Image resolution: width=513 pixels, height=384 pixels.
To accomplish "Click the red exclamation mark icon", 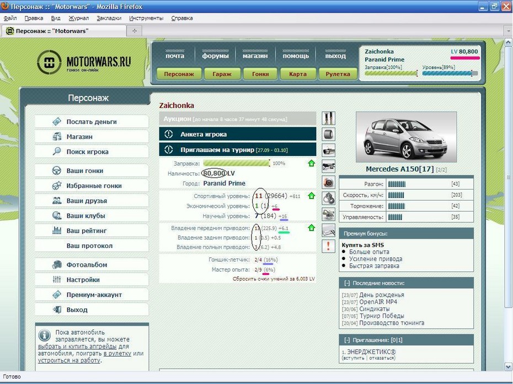I will 328,246.
